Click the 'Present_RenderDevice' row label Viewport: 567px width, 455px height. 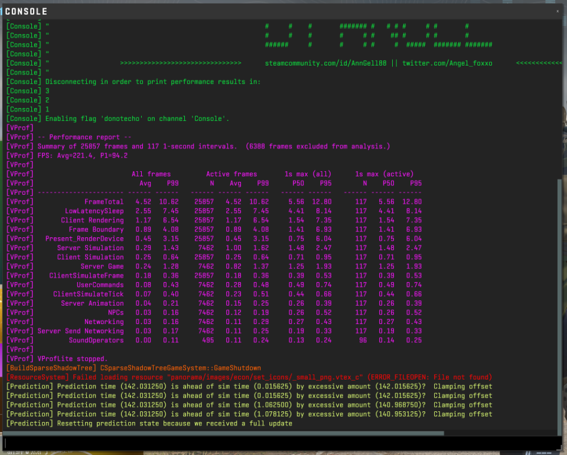tap(84, 239)
